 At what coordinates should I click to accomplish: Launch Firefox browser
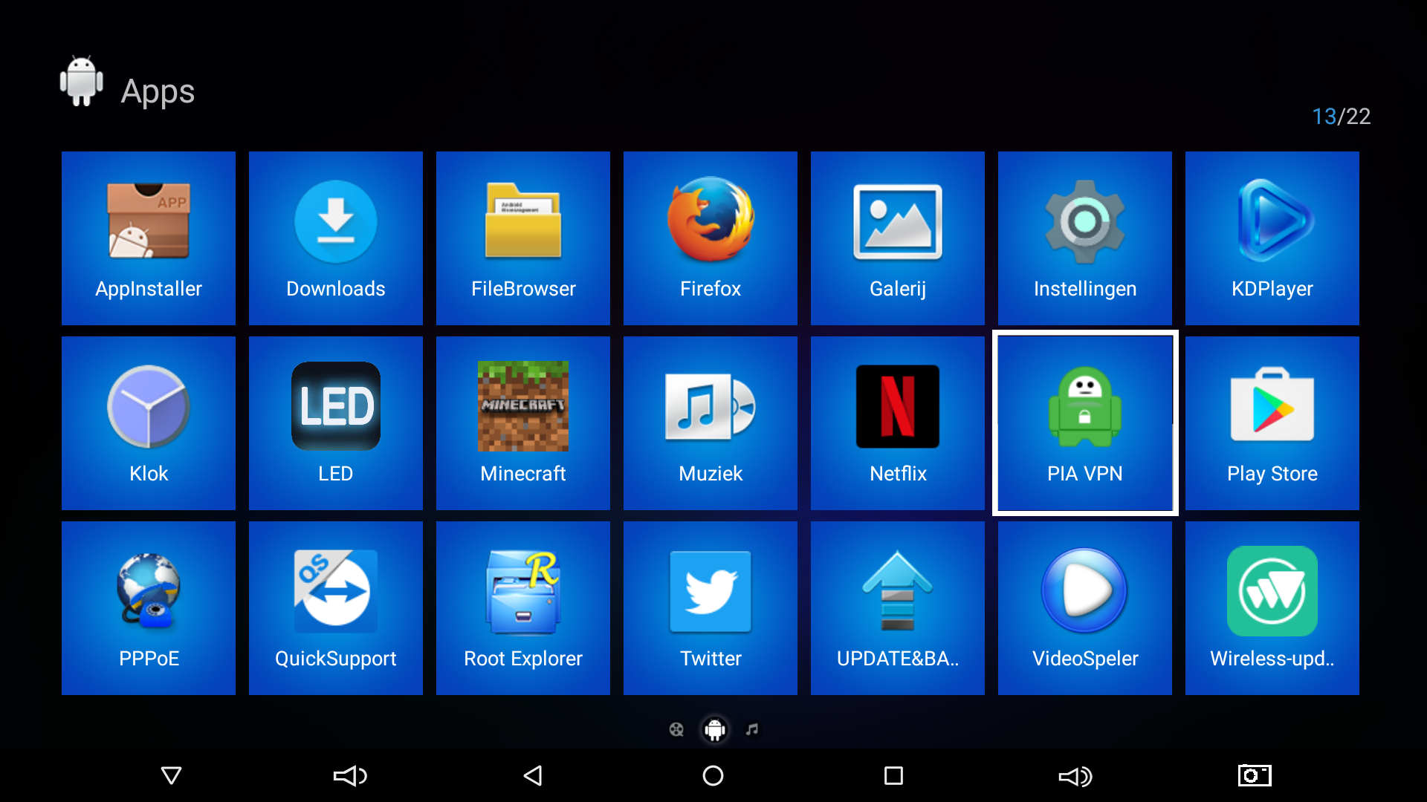point(711,238)
